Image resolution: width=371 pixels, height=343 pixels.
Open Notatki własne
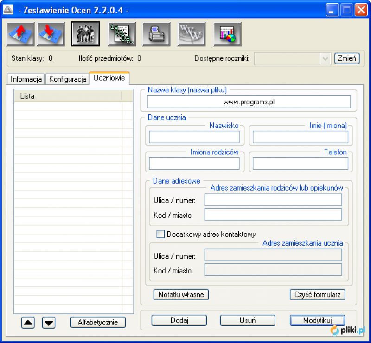click(x=181, y=294)
